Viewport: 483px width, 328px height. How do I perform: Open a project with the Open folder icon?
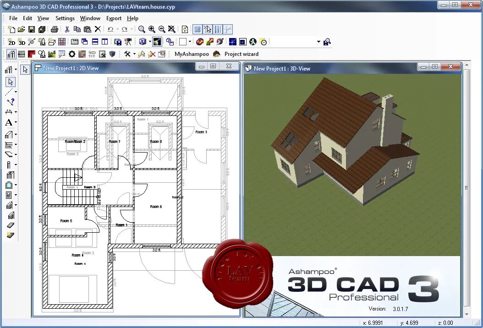click(x=21, y=29)
